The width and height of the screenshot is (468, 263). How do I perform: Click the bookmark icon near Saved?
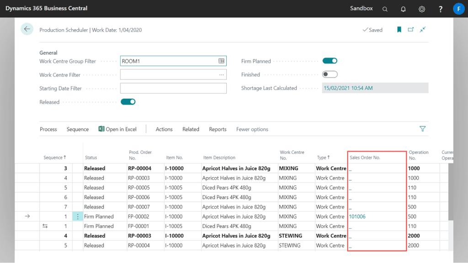click(399, 29)
